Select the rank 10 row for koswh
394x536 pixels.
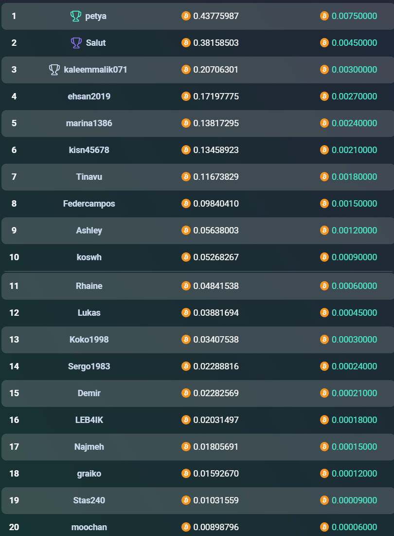pyautogui.click(x=198, y=257)
